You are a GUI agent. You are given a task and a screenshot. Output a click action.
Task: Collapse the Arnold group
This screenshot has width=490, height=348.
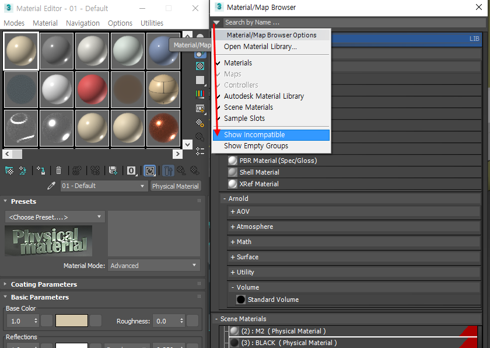tap(225, 199)
